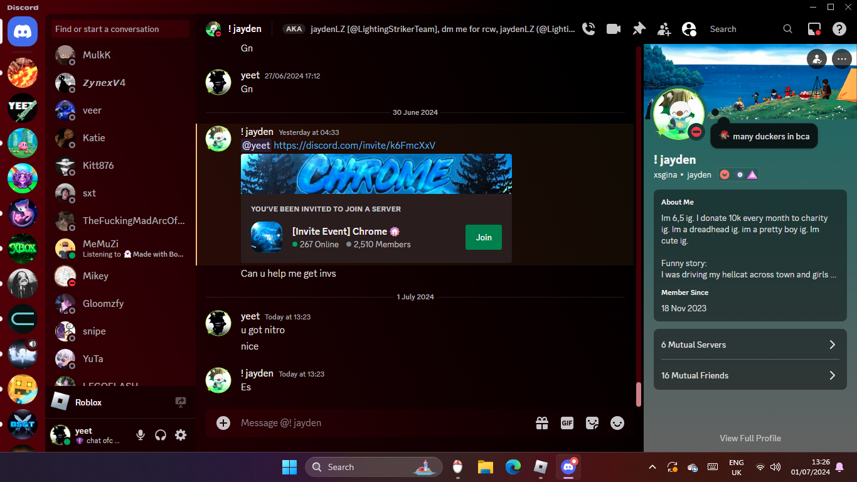Screen dimensions: 857x482
Task: Open the discord.com invite link
Action: pos(354,146)
